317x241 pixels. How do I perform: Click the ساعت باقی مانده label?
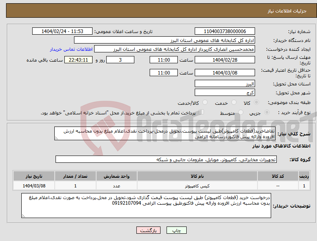coord(45,60)
